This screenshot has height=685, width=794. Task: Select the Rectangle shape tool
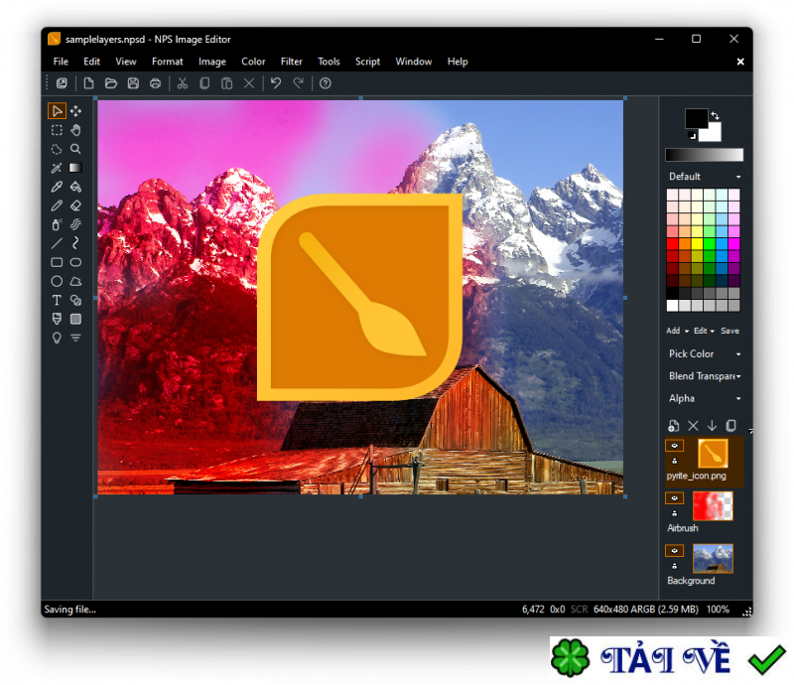click(x=57, y=262)
